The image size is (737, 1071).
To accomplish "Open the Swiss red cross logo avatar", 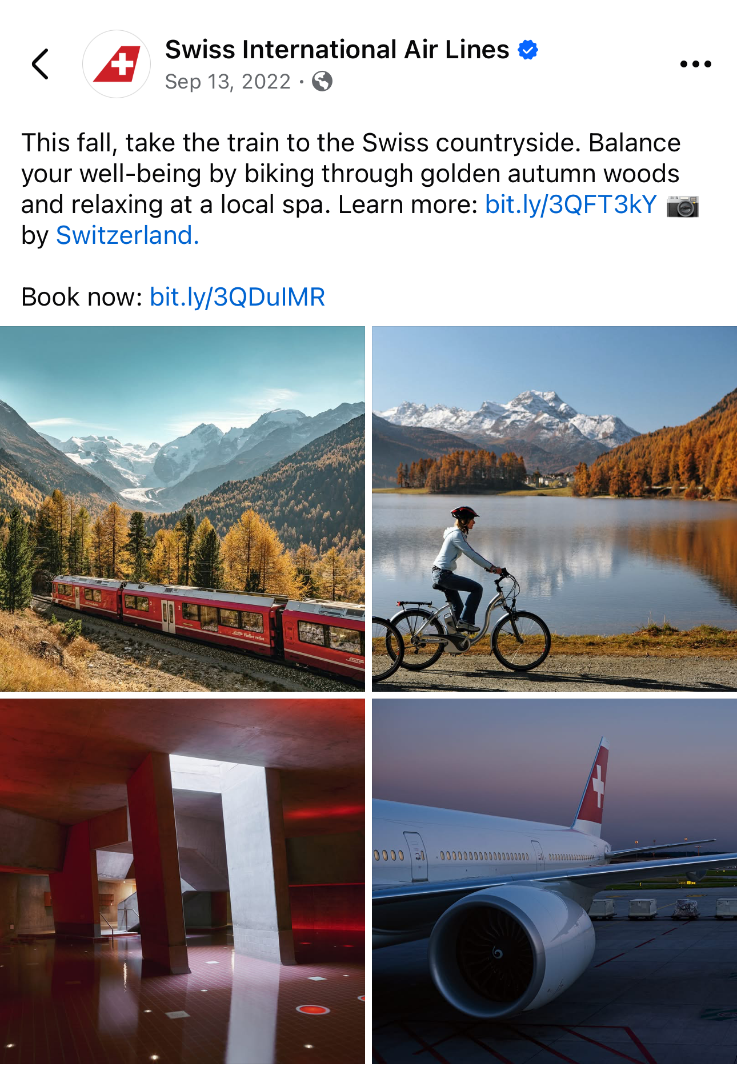I will coord(117,64).
